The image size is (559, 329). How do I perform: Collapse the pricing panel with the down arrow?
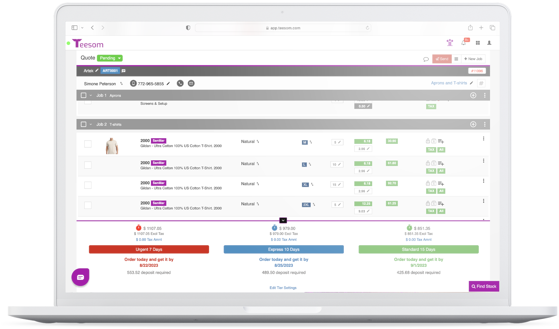pos(283,220)
